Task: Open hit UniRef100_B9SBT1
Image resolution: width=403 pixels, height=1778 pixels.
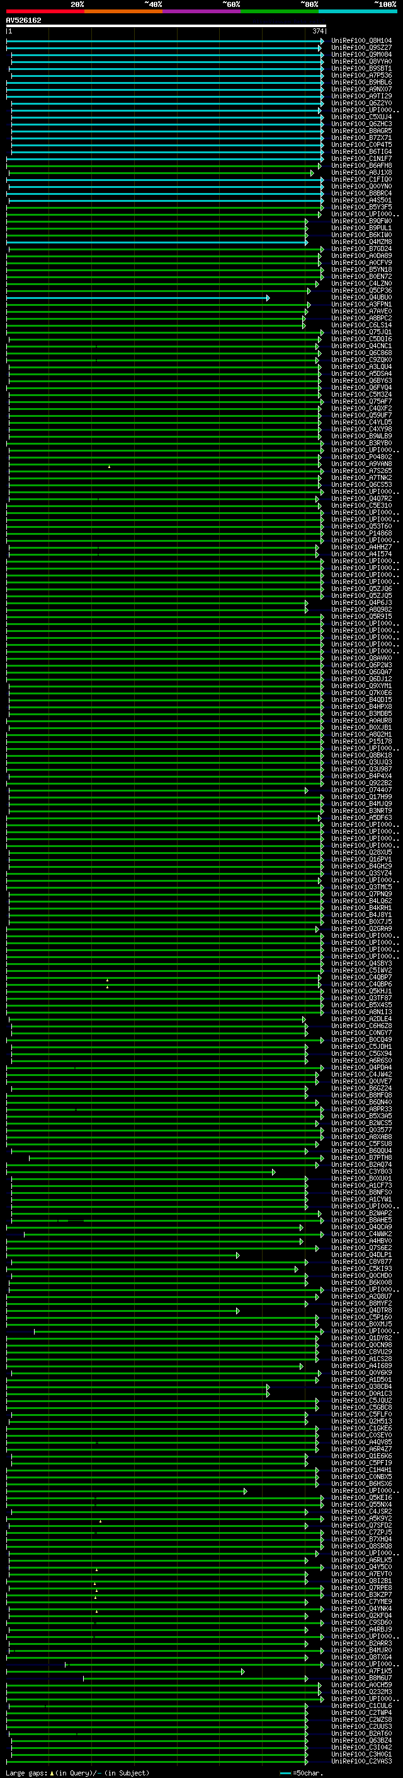Action: [361, 68]
